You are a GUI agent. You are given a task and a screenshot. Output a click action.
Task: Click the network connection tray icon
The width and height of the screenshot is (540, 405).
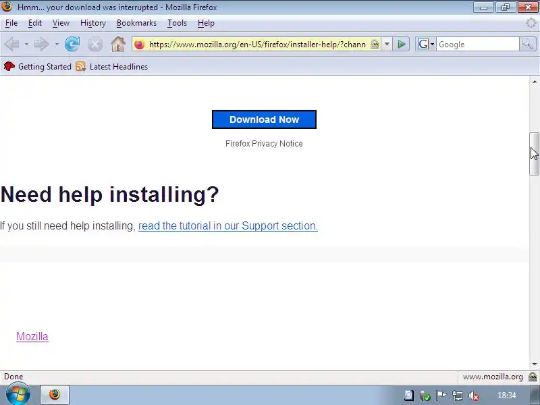[458, 396]
